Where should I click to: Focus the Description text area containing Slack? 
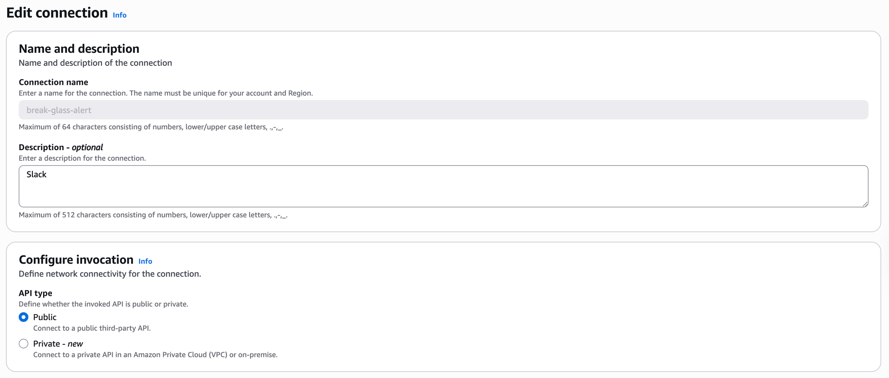(443, 186)
